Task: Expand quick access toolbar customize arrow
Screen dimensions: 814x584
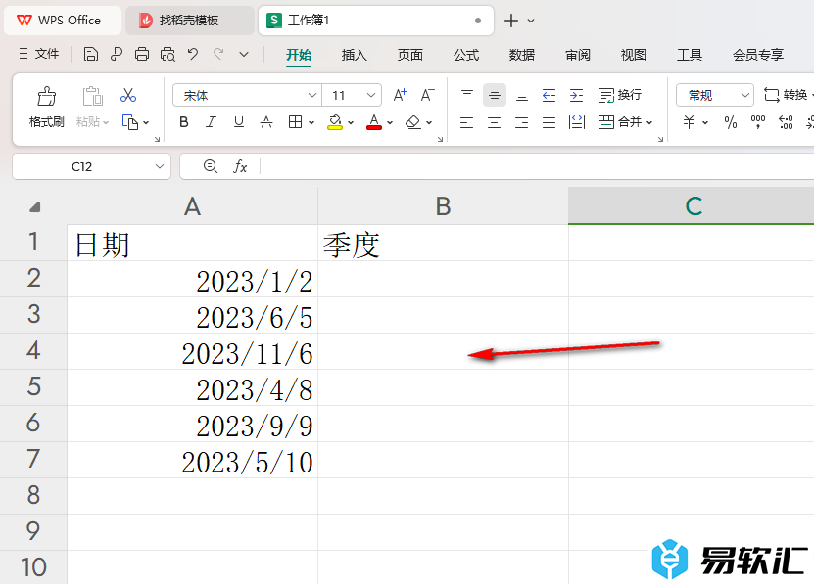Action: [244, 54]
